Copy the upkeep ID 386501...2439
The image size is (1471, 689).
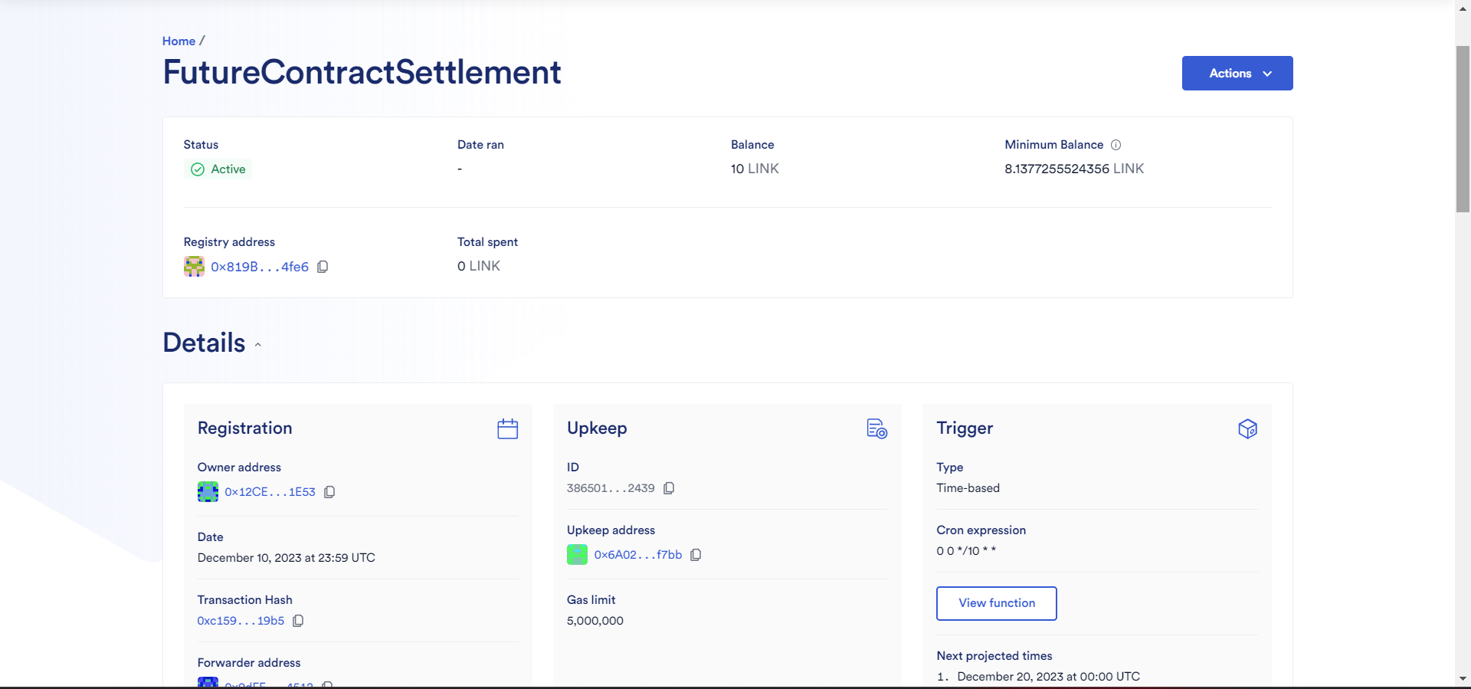tap(669, 488)
